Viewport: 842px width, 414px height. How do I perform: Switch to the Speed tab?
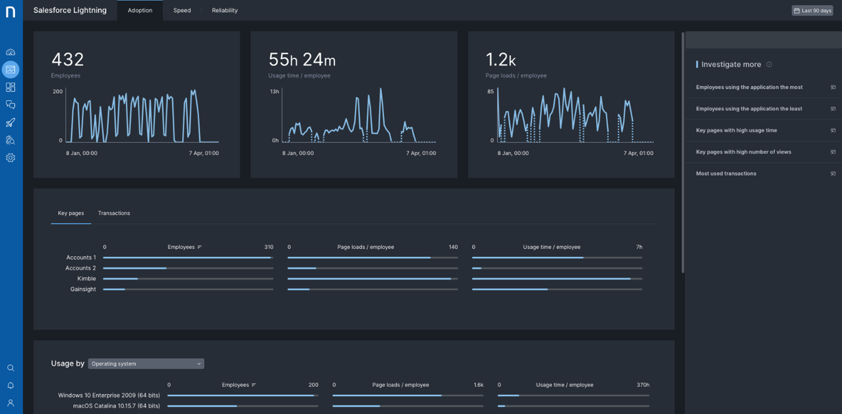pyautogui.click(x=182, y=10)
